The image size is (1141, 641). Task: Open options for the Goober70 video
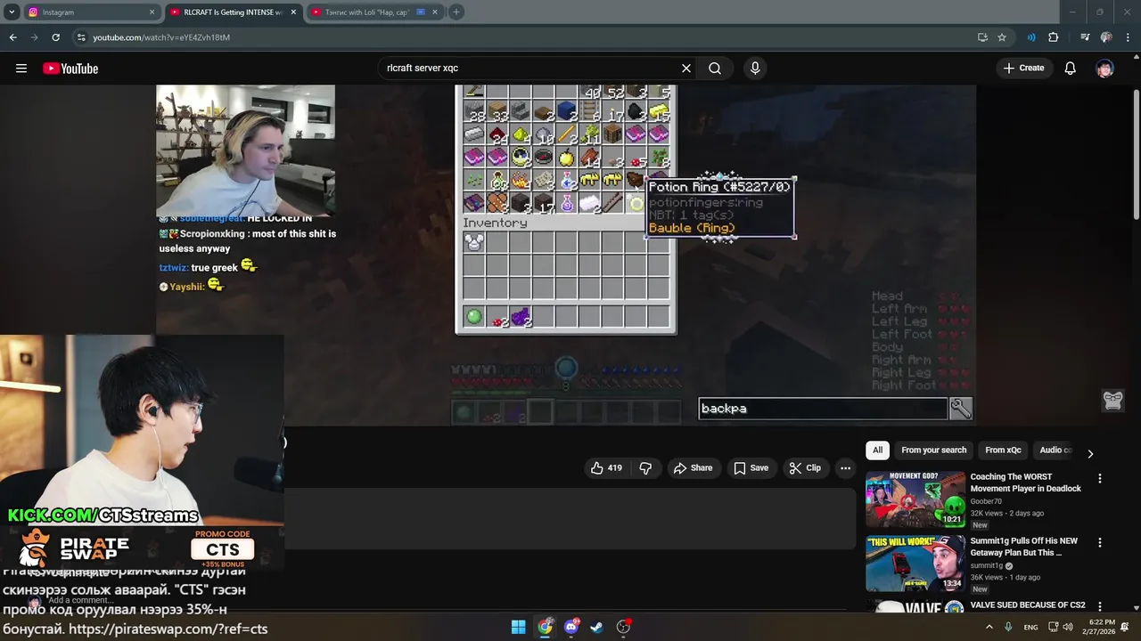[1099, 479]
